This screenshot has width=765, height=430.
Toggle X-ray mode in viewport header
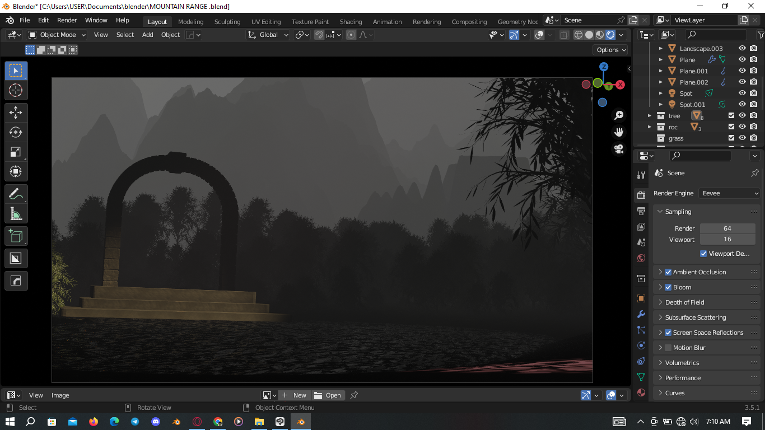pyautogui.click(x=564, y=35)
